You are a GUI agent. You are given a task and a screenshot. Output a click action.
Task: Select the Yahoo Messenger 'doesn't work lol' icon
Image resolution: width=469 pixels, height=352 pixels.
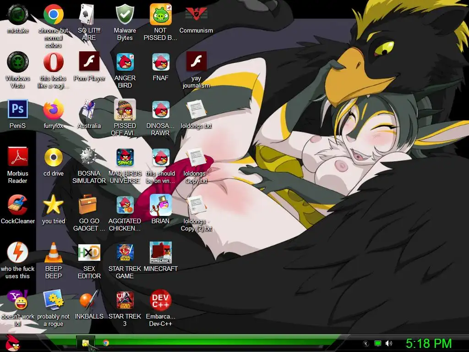[x=18, y=300]
